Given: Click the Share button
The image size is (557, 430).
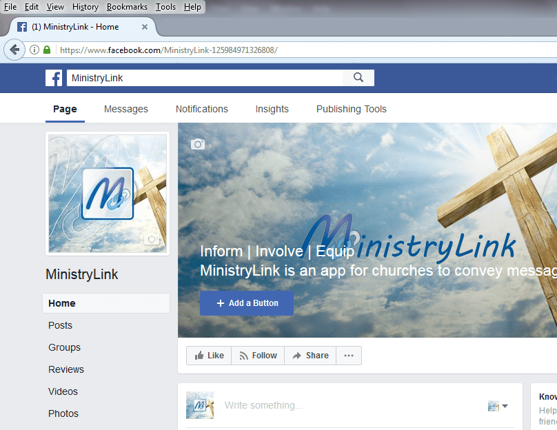Looking at the screenshot, I should tap(310, 356).
